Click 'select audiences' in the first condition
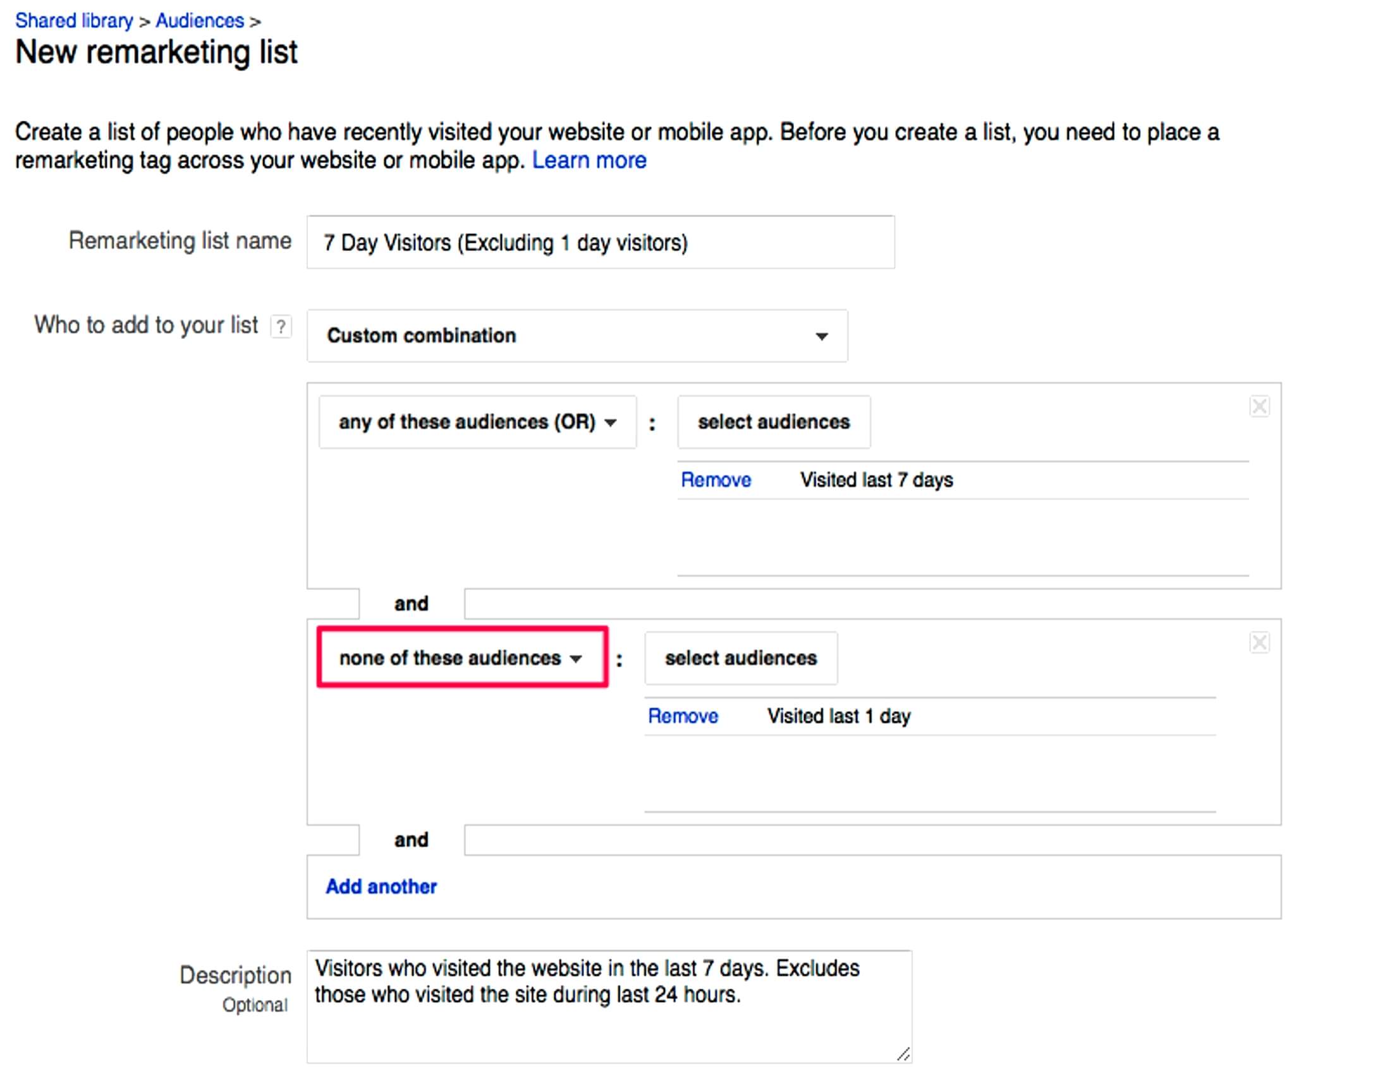The height and width of the screenshot is (1076, 1373). (773, 422)
